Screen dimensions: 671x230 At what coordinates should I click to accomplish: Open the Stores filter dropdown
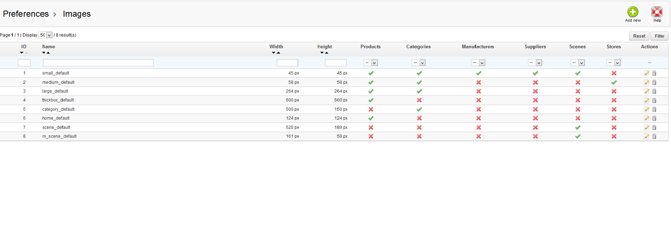click(x=614, y=63)
